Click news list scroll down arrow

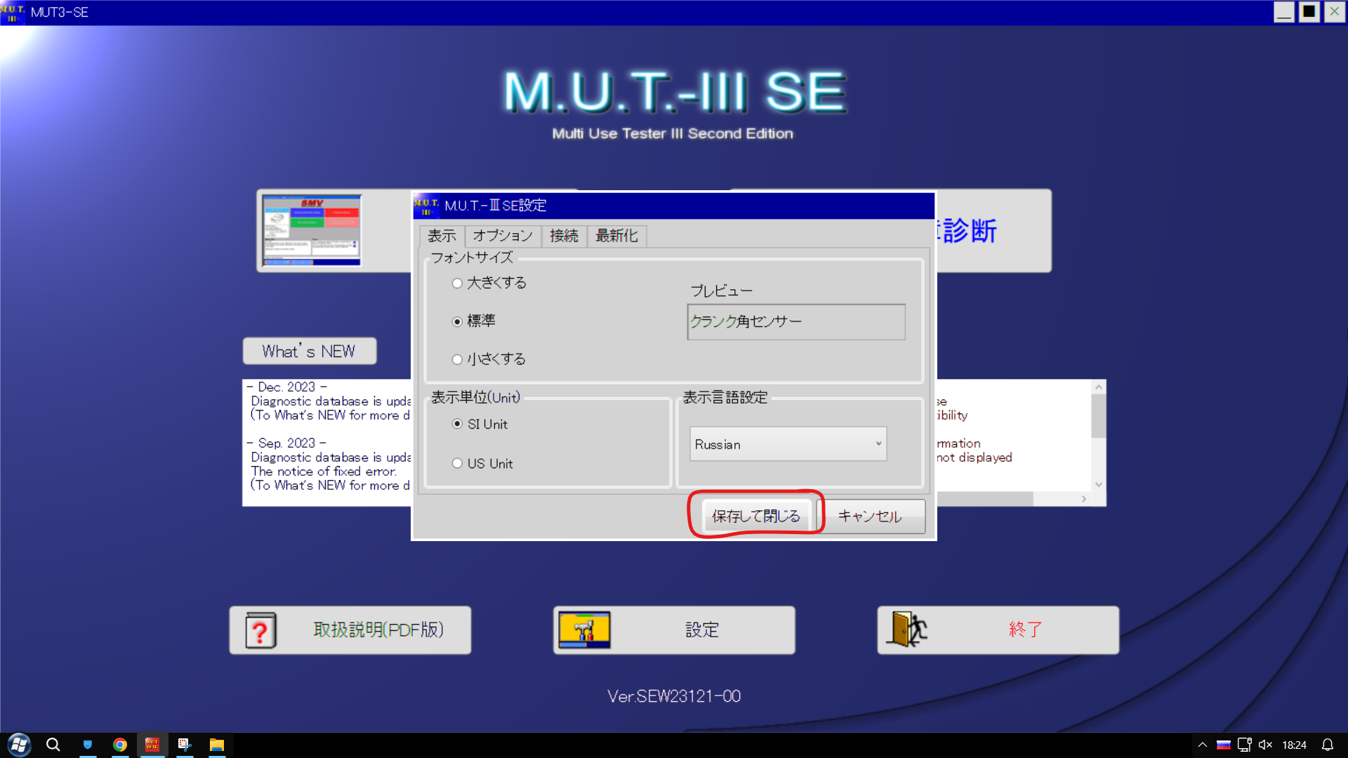click(x=1099, y=484)
